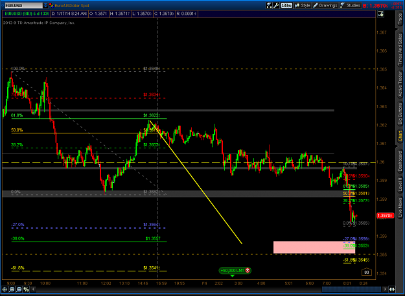Click the EUR/USD (BID) chart header label
Image resolution: width=405 pixels, height=296 pixels.
point(27,14)
